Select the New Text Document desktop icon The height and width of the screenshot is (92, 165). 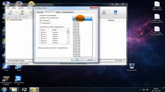[157, 6]
